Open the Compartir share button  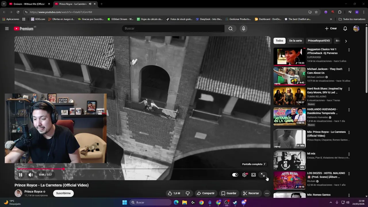[x=206, y=193]
